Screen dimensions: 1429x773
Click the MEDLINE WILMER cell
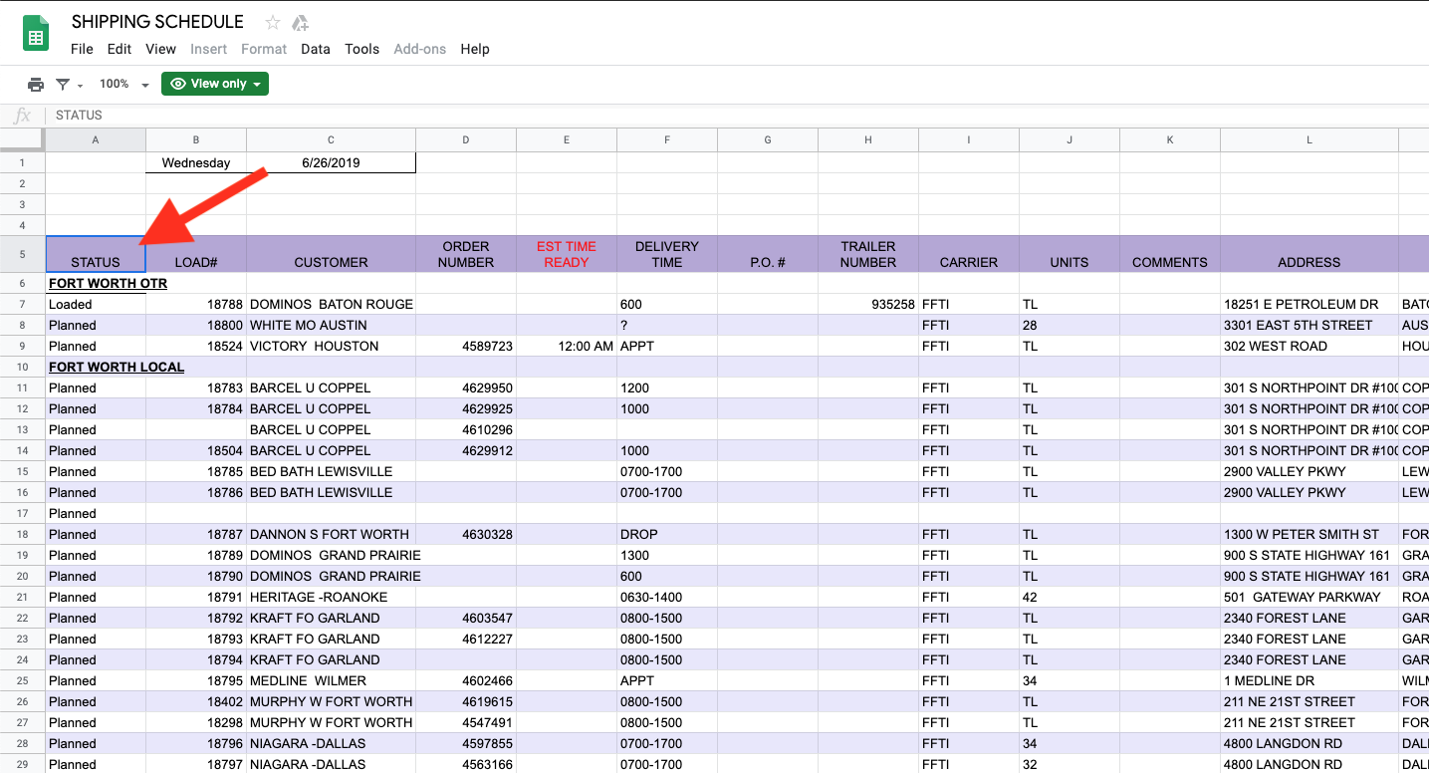331,680
